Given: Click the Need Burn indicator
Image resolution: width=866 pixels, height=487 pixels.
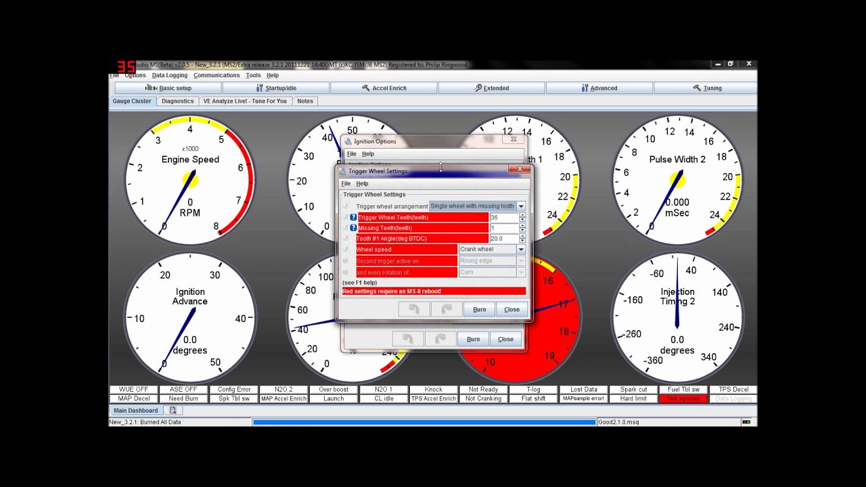Looking at the screenshot, I should coord(183,398).
